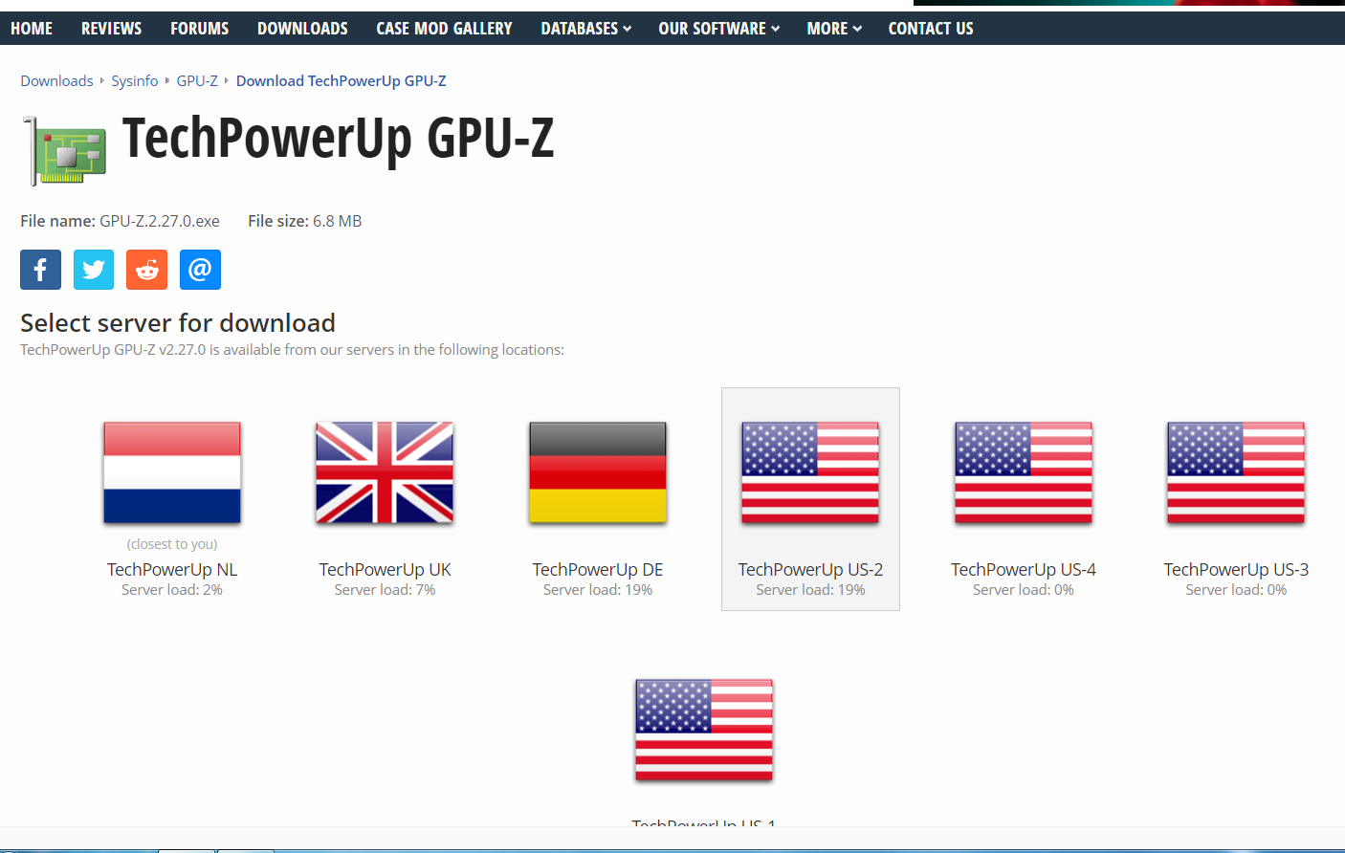Open the Downloads section in navbar
The image size is (1345, 853).
coord(302,29)
